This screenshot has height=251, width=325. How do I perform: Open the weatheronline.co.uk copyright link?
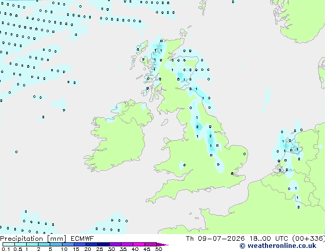coord(278,246)
